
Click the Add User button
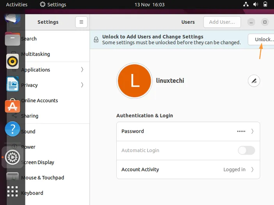[222, 22]
